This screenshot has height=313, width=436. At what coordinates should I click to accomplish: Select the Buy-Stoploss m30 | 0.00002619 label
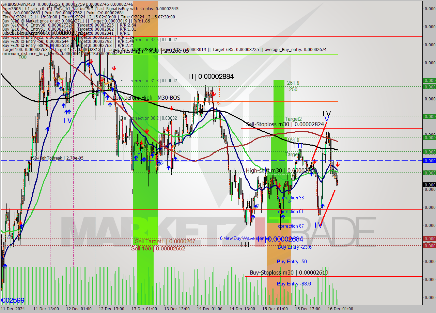click(x=289, y=273)
